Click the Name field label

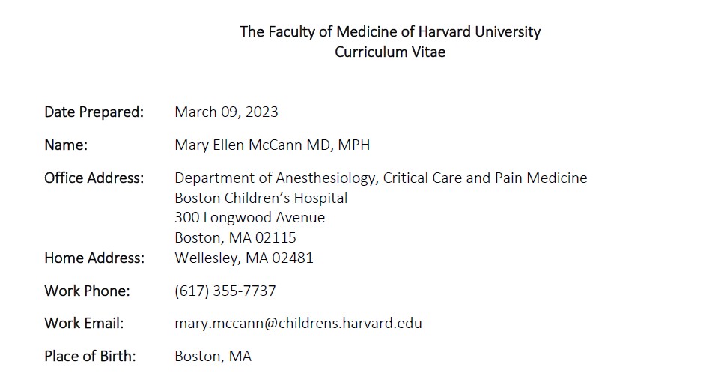66,145
